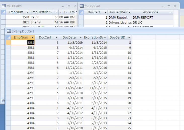Open the AbraCode column dropdown in tblDocCert
184x130 pixels.
point(171,12)
